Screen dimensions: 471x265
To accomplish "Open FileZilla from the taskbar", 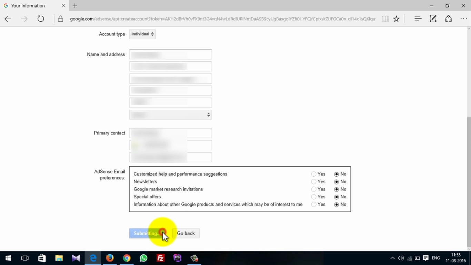I will tap(160, 258).
